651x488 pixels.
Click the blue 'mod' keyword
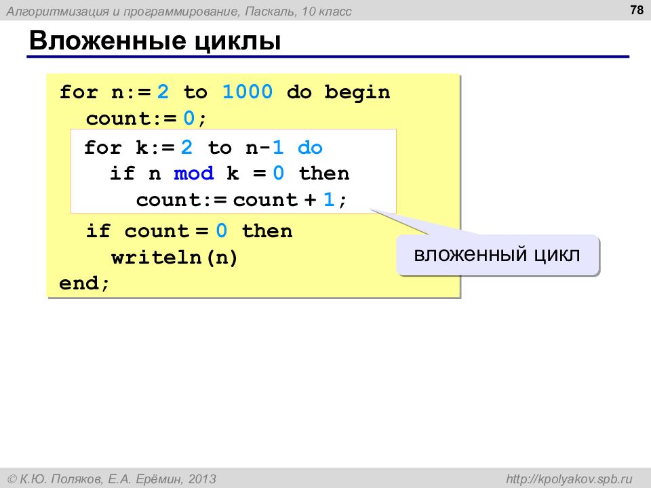[x=194, y=173]
